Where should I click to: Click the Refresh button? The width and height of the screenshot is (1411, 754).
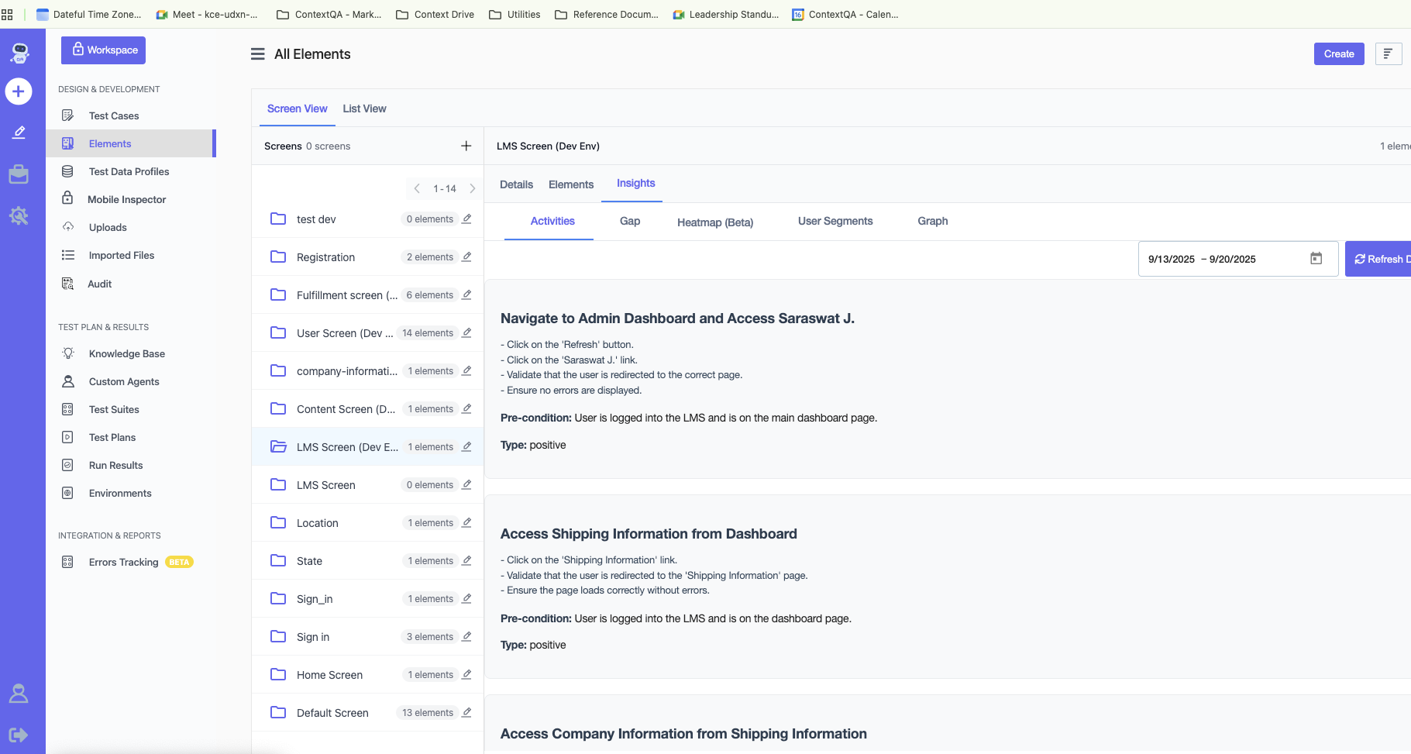[1381, 259]
